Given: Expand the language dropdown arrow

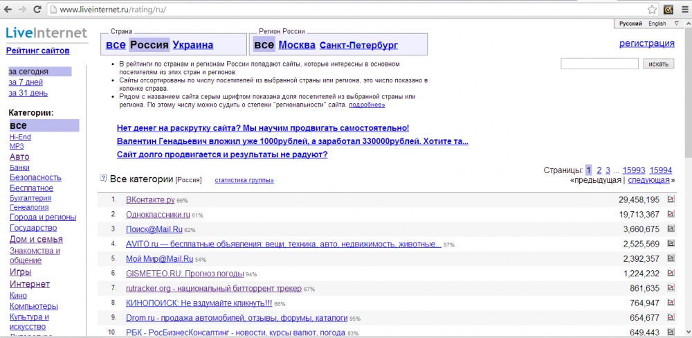Looking at the screenshot, I should [677, 24].
